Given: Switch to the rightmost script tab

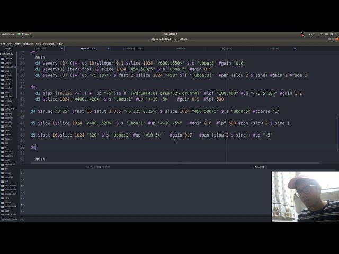Looking at the screenshot, I should [274, 48].
